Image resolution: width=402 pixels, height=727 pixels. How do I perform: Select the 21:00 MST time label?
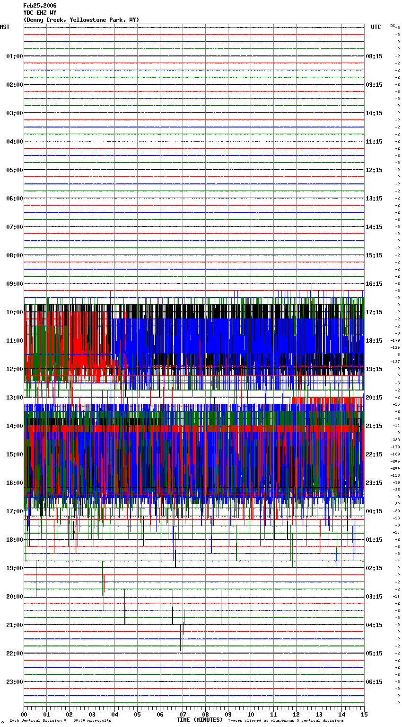tap(14, 625)
